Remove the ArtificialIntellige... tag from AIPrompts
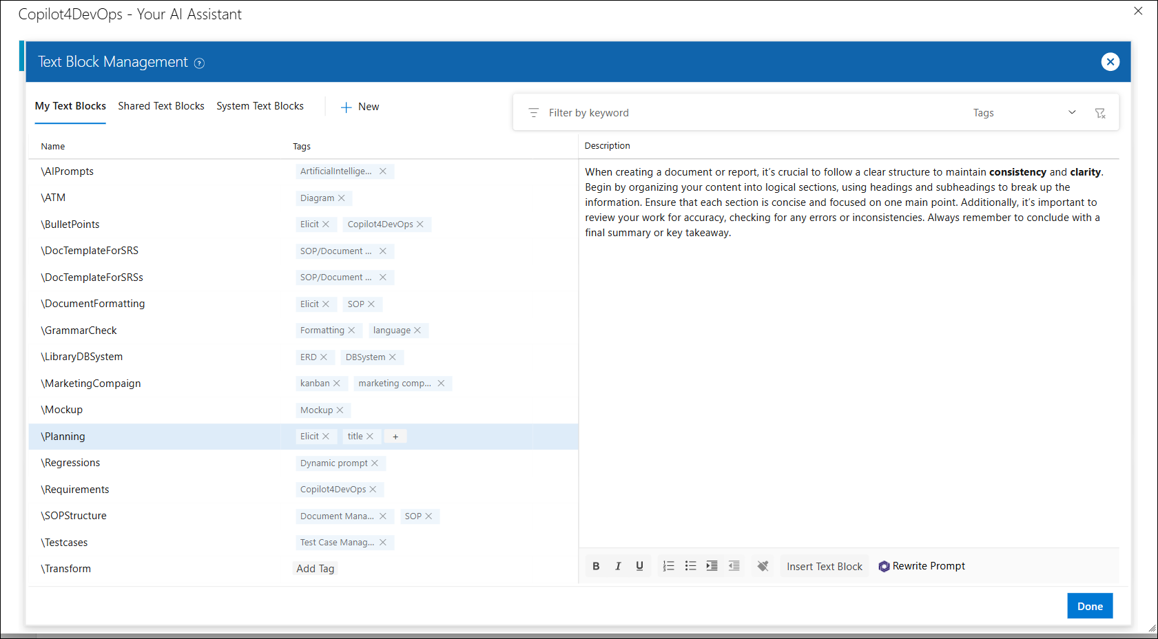The height and width of the screenshot is (639, 1158). 383,171
